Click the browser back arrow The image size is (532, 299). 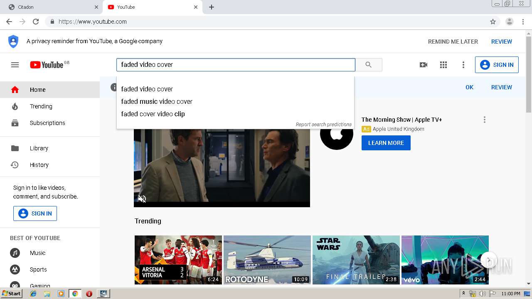pos(9,22)
